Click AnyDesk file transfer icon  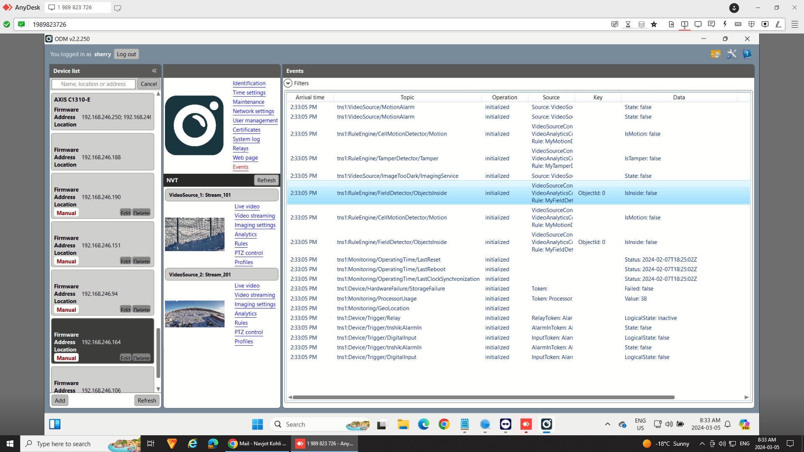point(671,24)
